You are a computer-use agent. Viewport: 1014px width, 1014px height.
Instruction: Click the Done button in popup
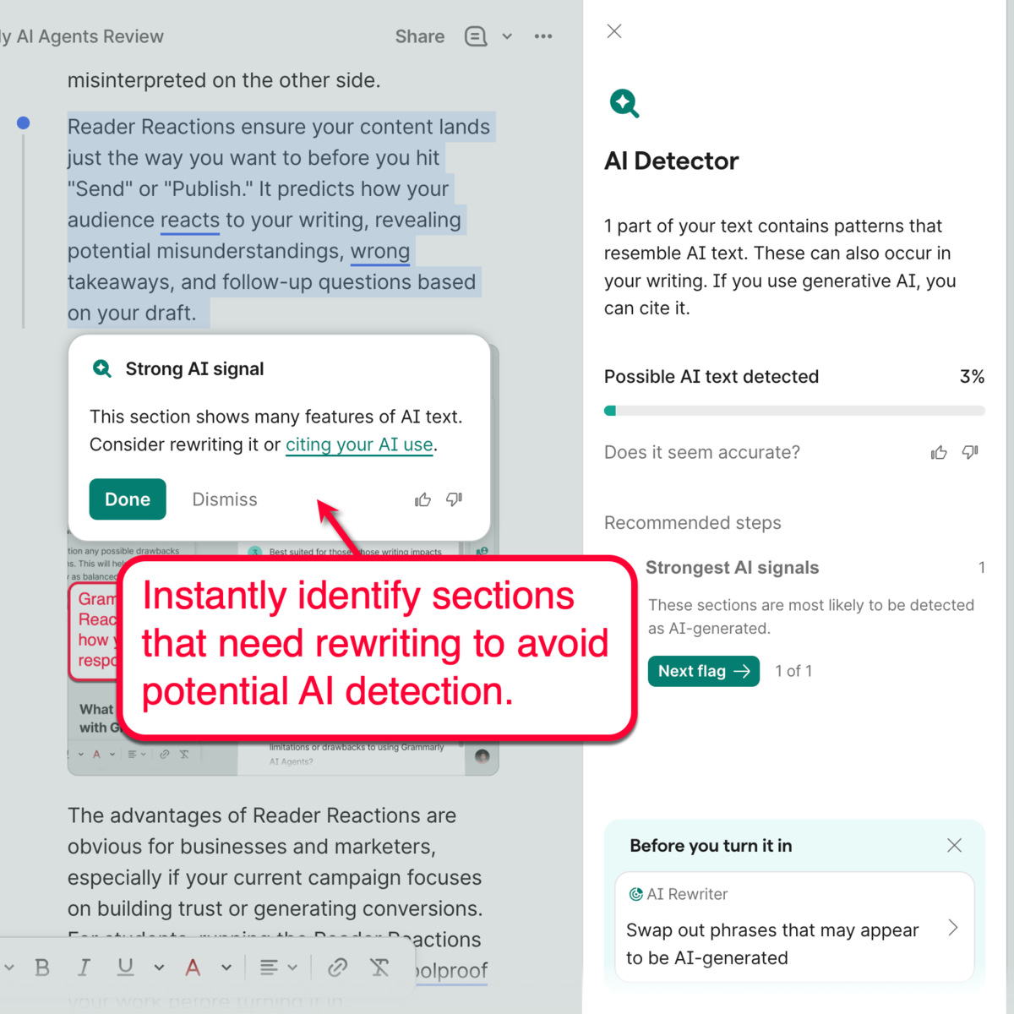tap(128, 499)
